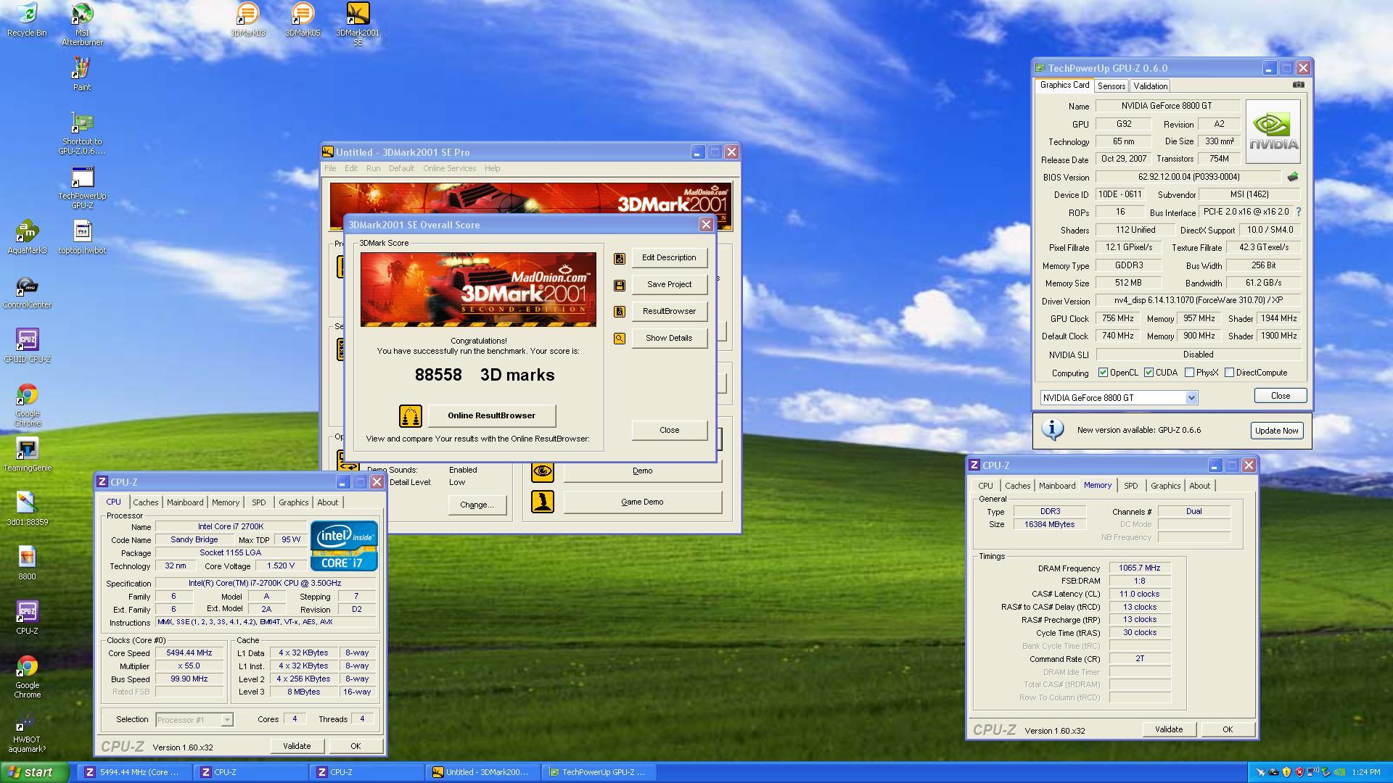Open Shortcut to GPU-Z 0.6 icon
Viewport: 1393px width, 783px height.
pos(82,133)
